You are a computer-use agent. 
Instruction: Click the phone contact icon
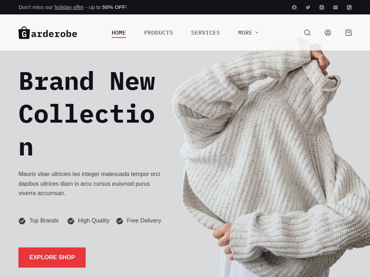pyautogui.click(x=349, y=7)
